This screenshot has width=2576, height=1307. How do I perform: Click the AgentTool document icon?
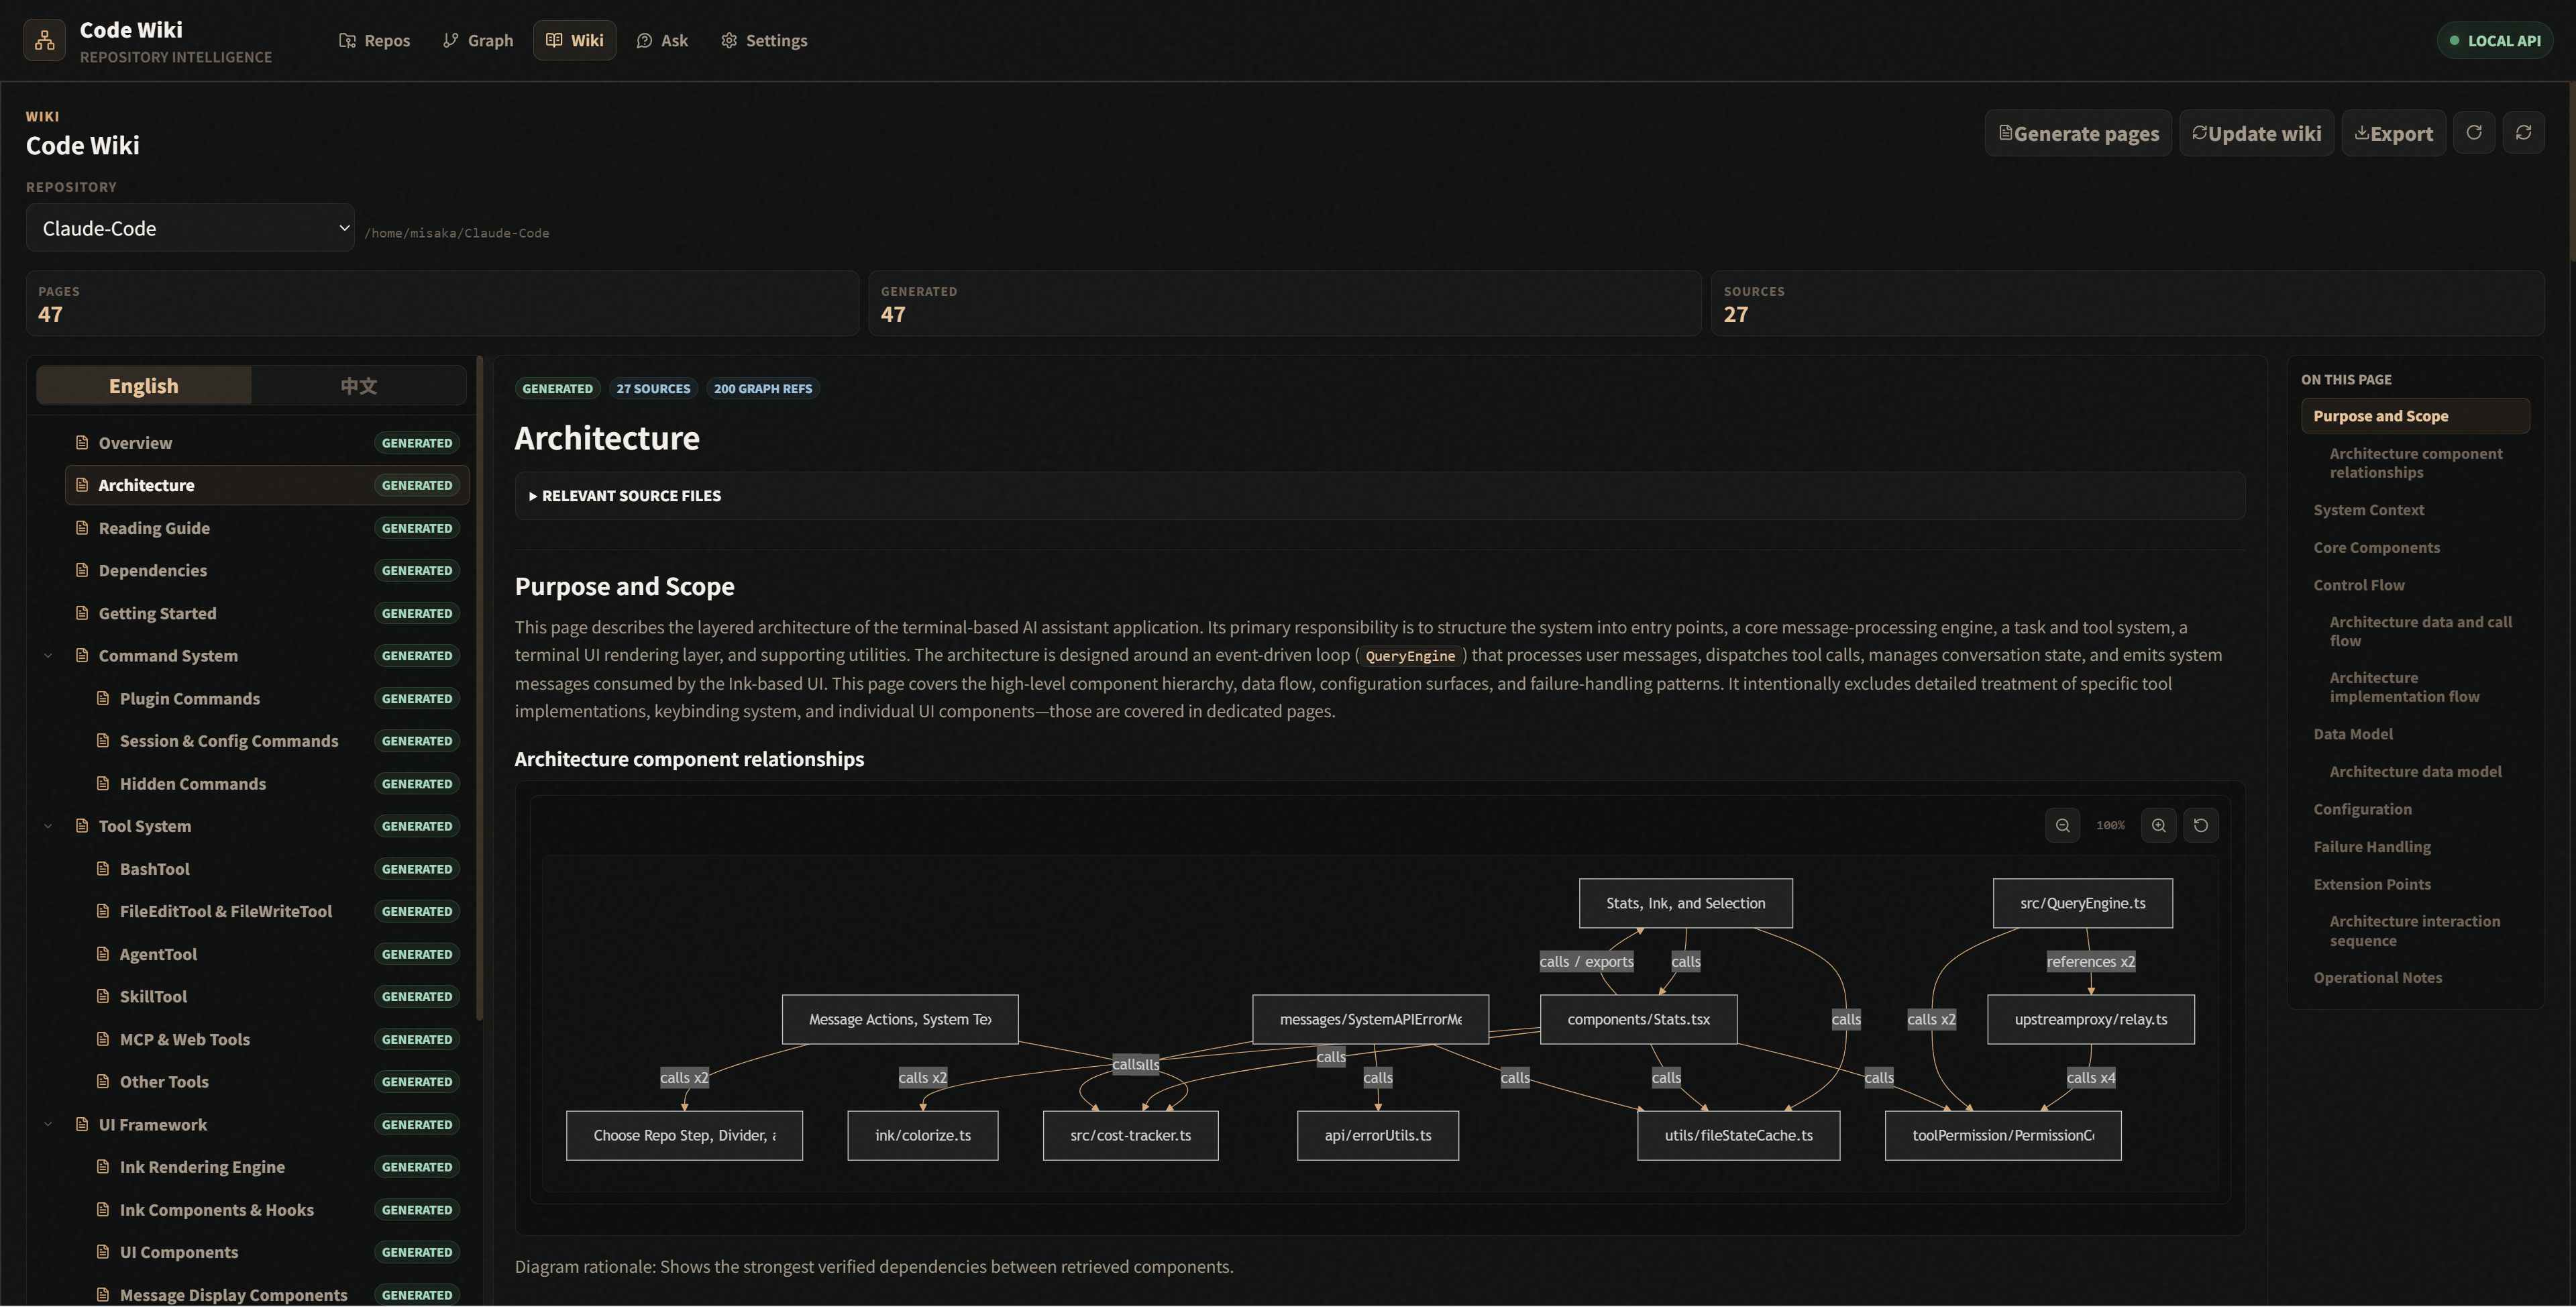pyautogui.click(x=103, y=953)
